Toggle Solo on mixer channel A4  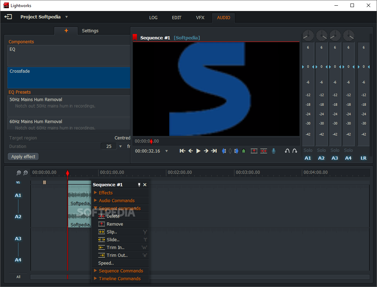coord(348,150)
